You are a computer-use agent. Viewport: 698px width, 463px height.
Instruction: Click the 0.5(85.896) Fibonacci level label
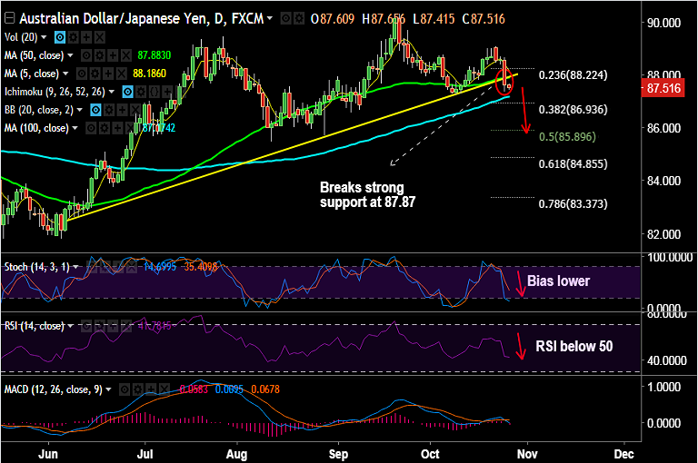567,136
